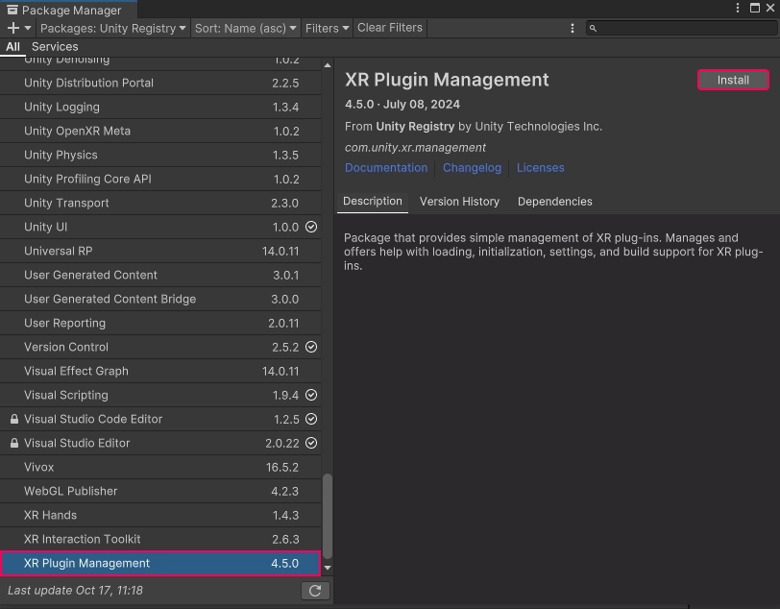Click the checkmark beside Visual Studio Editor
The image size is (780, 609).
[309, 443]
